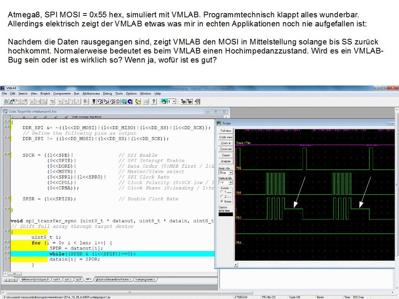Click the copy toolbar icon beside scissors

click(x=38, y=102)
